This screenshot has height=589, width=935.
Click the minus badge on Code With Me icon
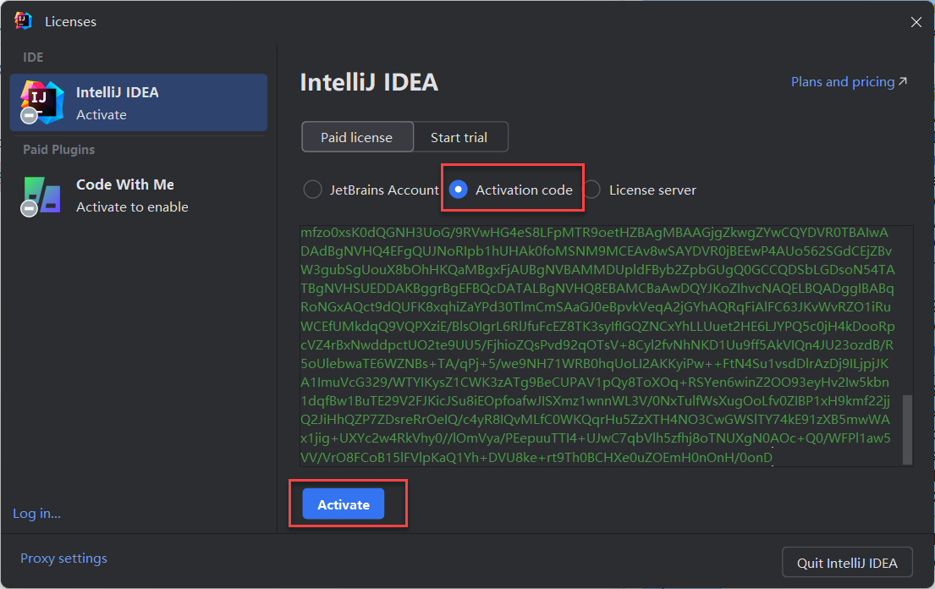coord(30,207)
